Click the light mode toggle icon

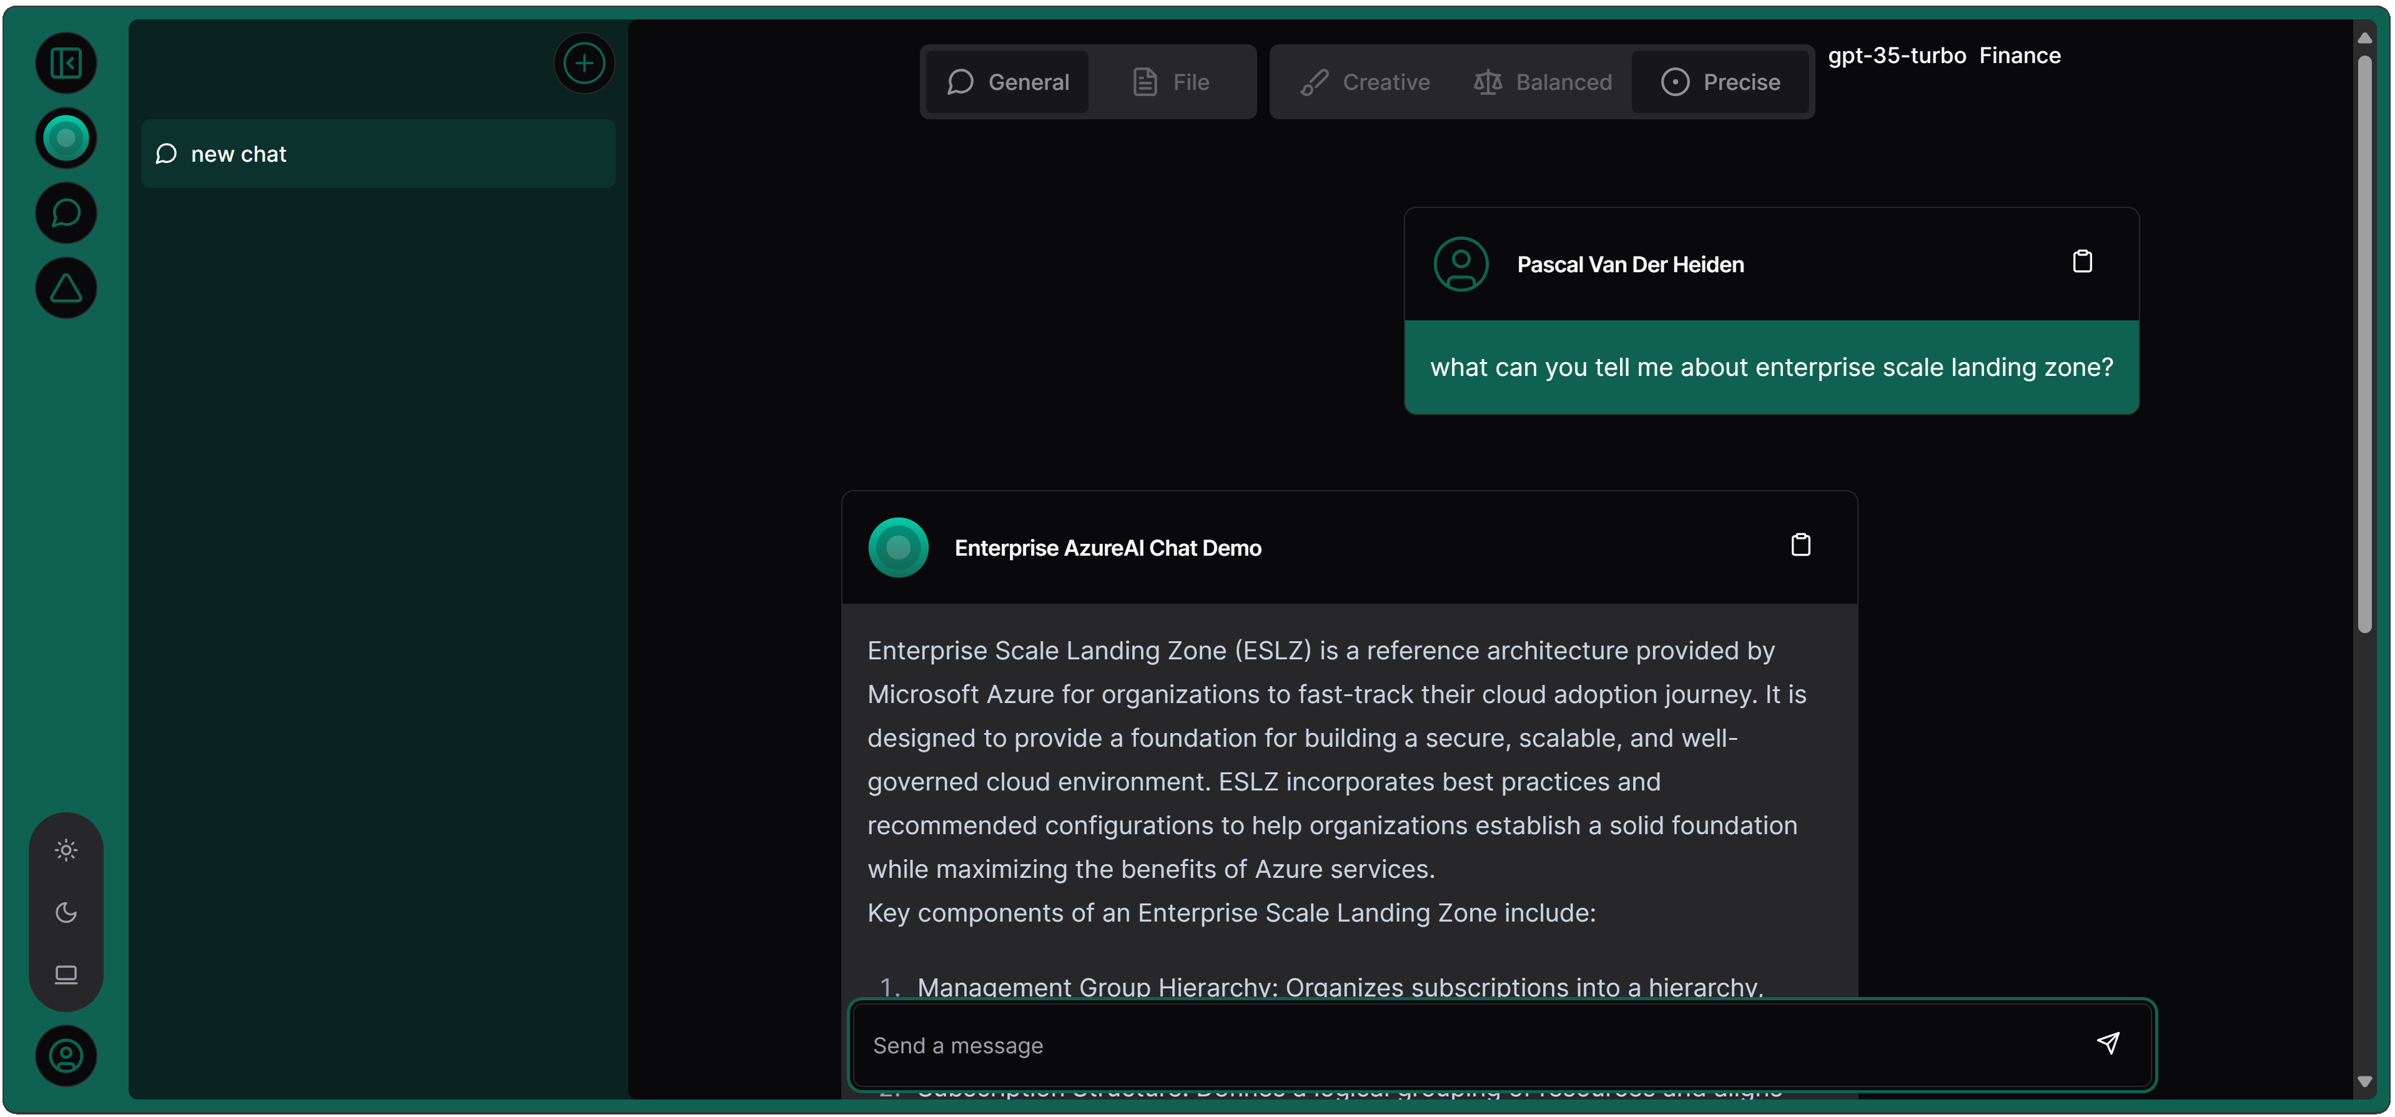[x=66, y=850]
